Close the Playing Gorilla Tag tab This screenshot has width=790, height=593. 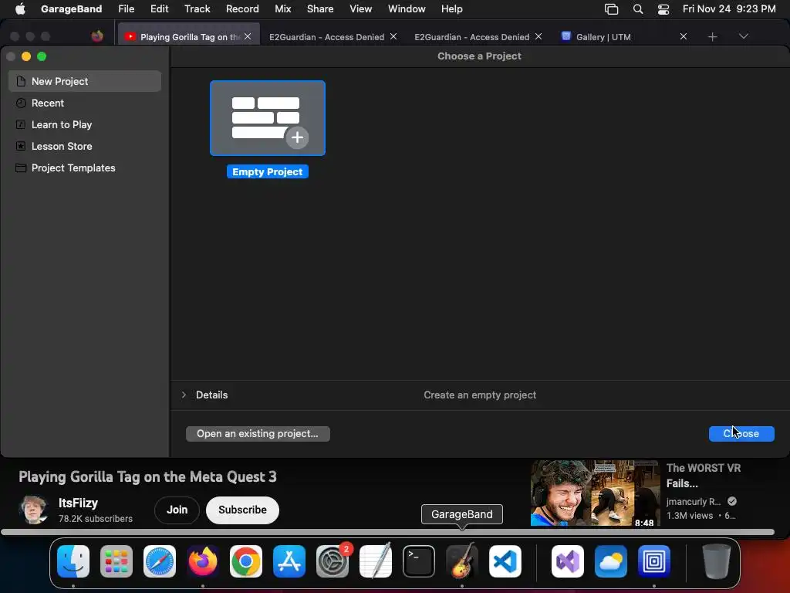(248, 36)
